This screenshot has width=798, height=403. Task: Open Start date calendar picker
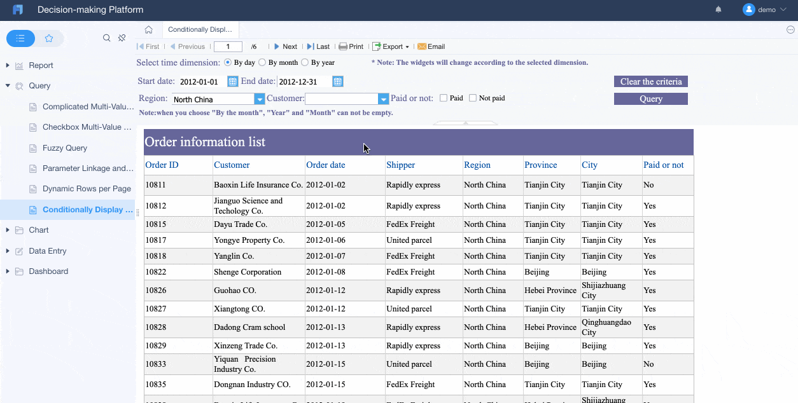[233, 81]
